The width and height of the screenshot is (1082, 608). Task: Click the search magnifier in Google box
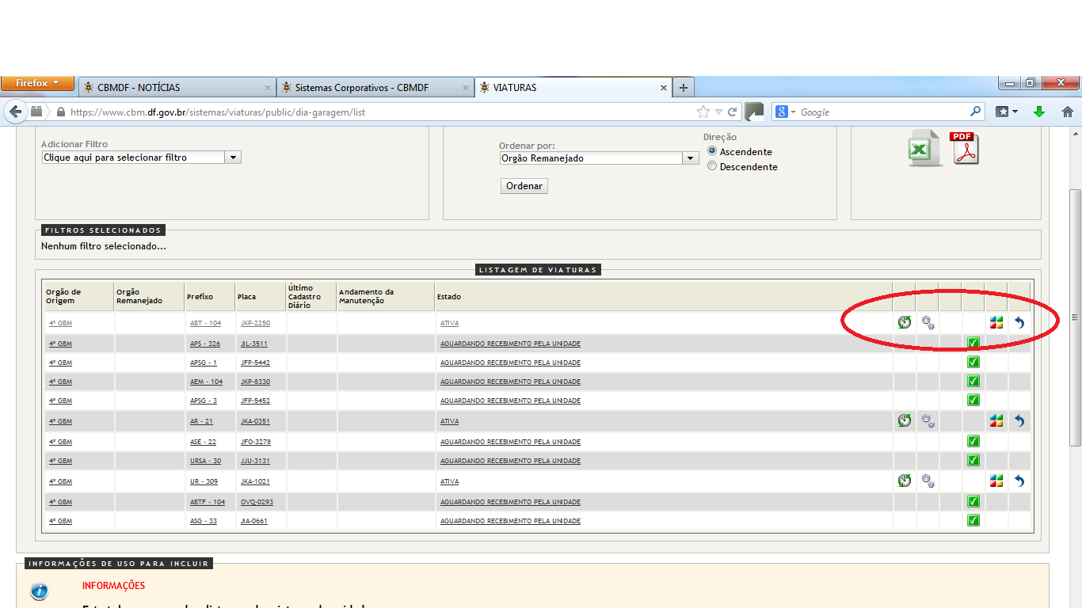976,112
